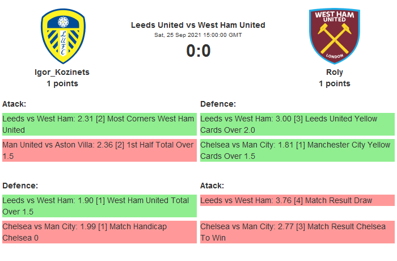Viewport: 397px width, 261px height.
Task: Click the left Atack heading
Action: 14,104
